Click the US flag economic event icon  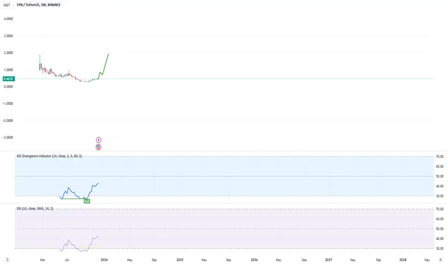pos(98,147)
